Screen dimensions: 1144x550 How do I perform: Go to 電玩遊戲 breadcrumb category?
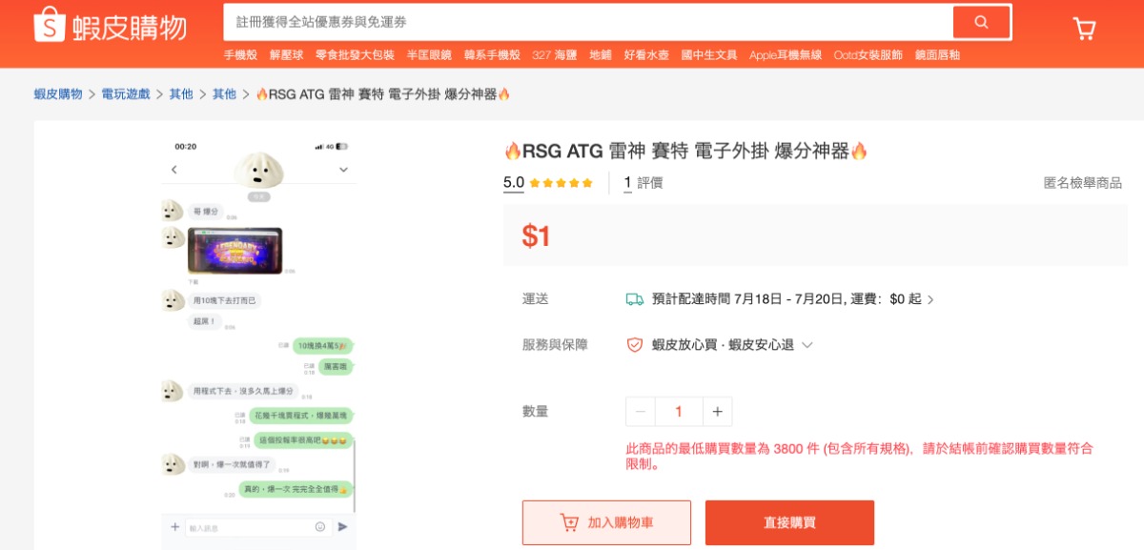click(x=126, y=93)
